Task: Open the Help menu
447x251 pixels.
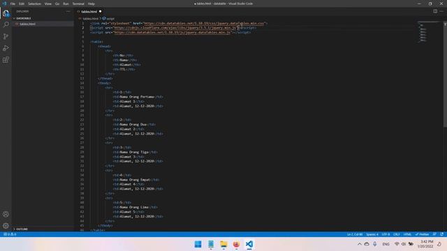Action: click(x=91, y=3)
